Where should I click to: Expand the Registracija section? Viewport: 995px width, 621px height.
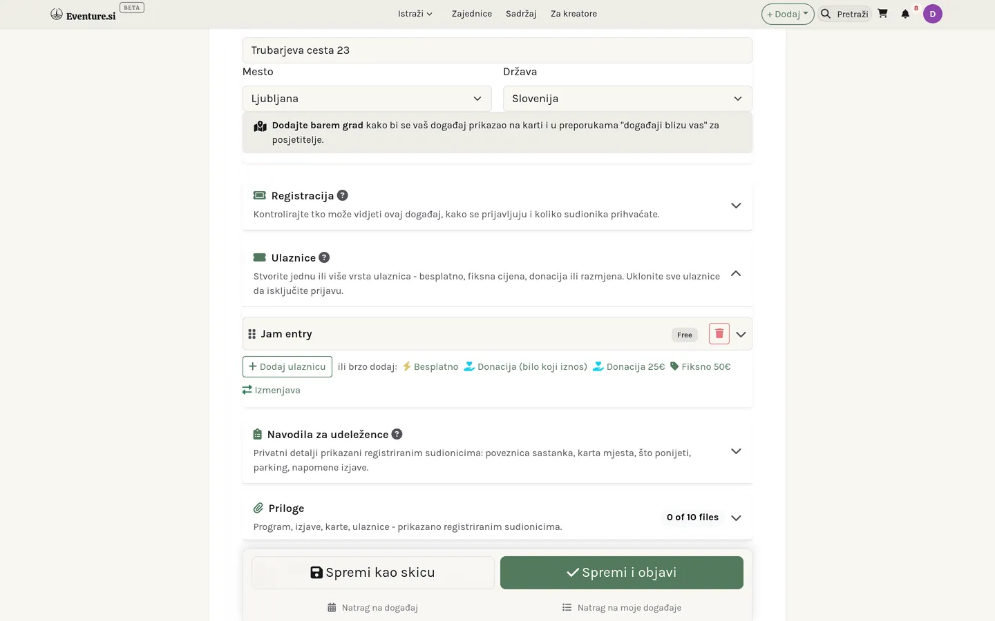pyautogui.click(x=736, y=206)
